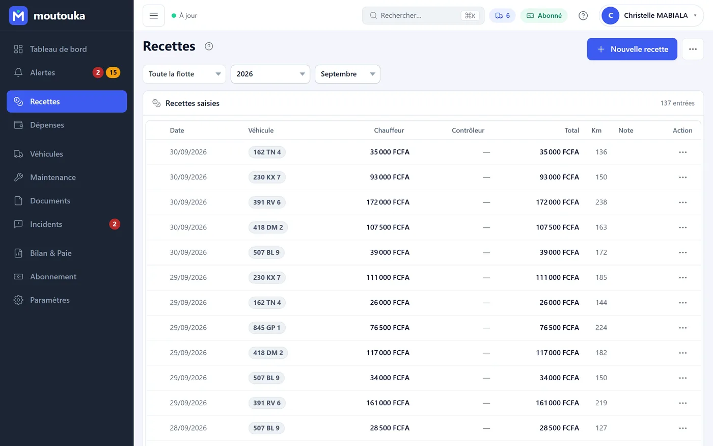Image resolution: width=713 pixels, height=446 pixels.
Task: Focus the Rechercher search field
Action: coord(423,16)
